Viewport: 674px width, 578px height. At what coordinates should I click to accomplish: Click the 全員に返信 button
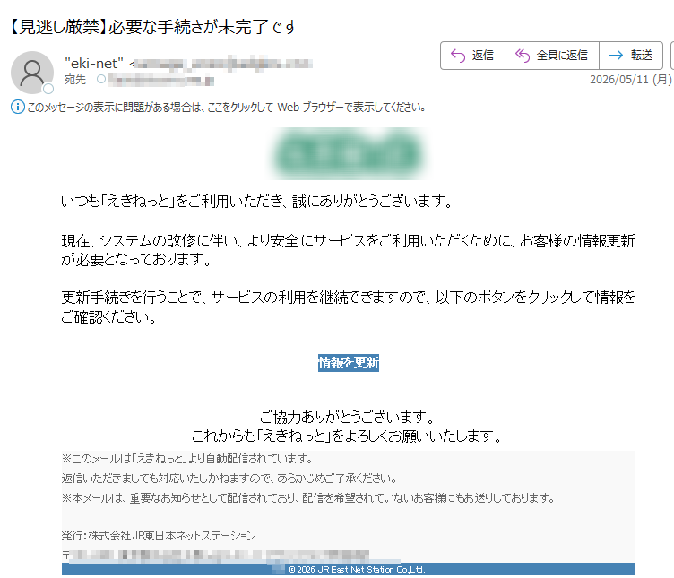tap(552, 56)
